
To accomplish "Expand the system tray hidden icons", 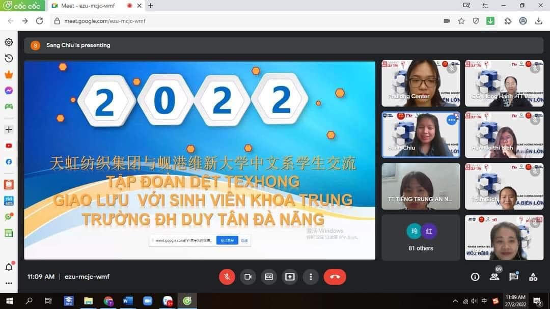I will point(455,301).
